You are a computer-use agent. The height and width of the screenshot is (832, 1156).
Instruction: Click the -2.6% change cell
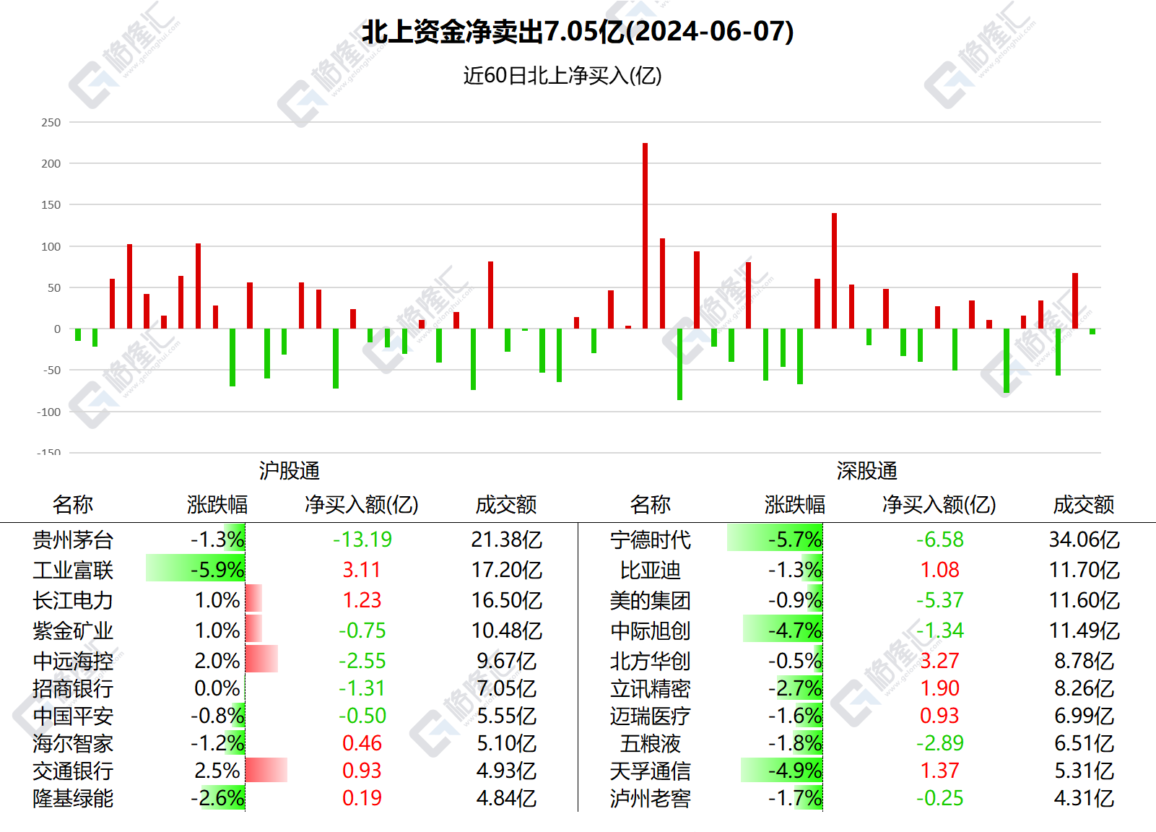pos(217,798)
